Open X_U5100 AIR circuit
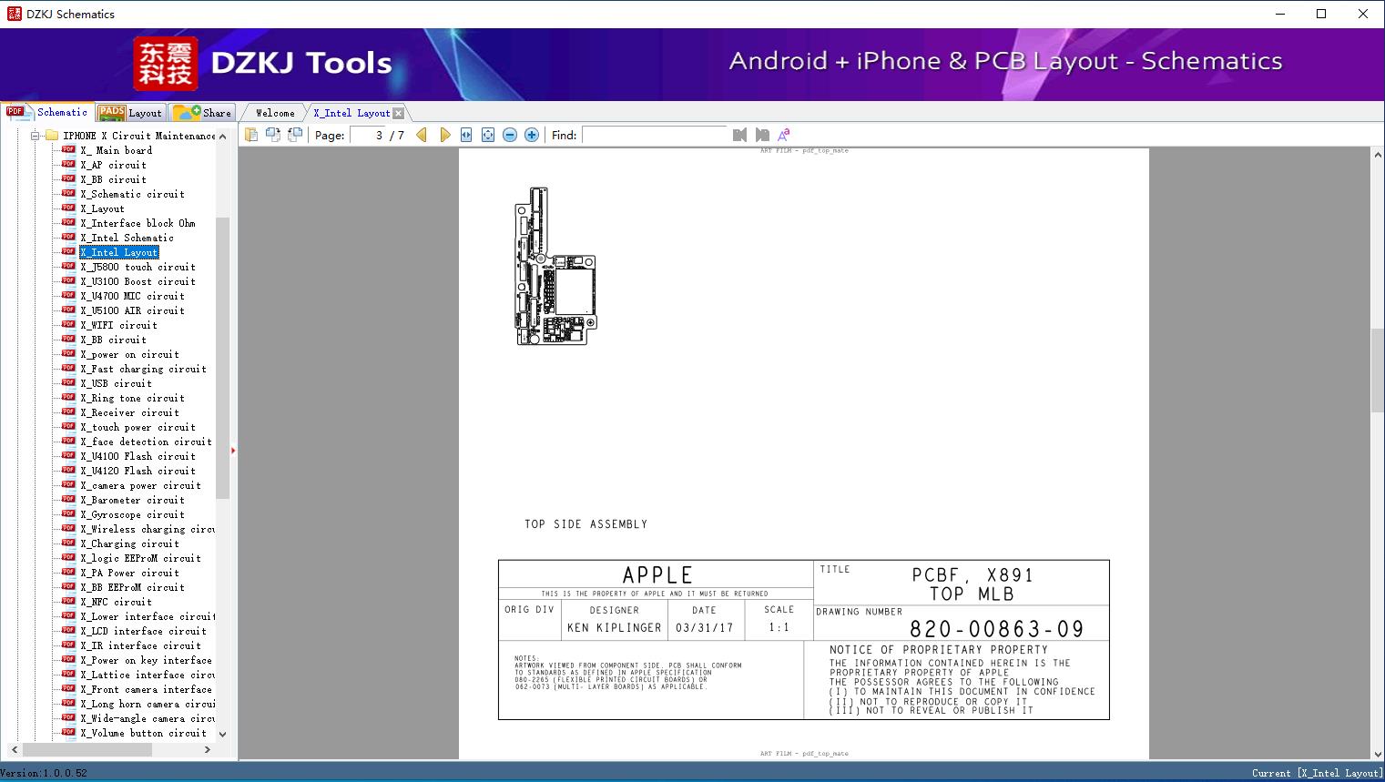 click(x=132, y=310)
